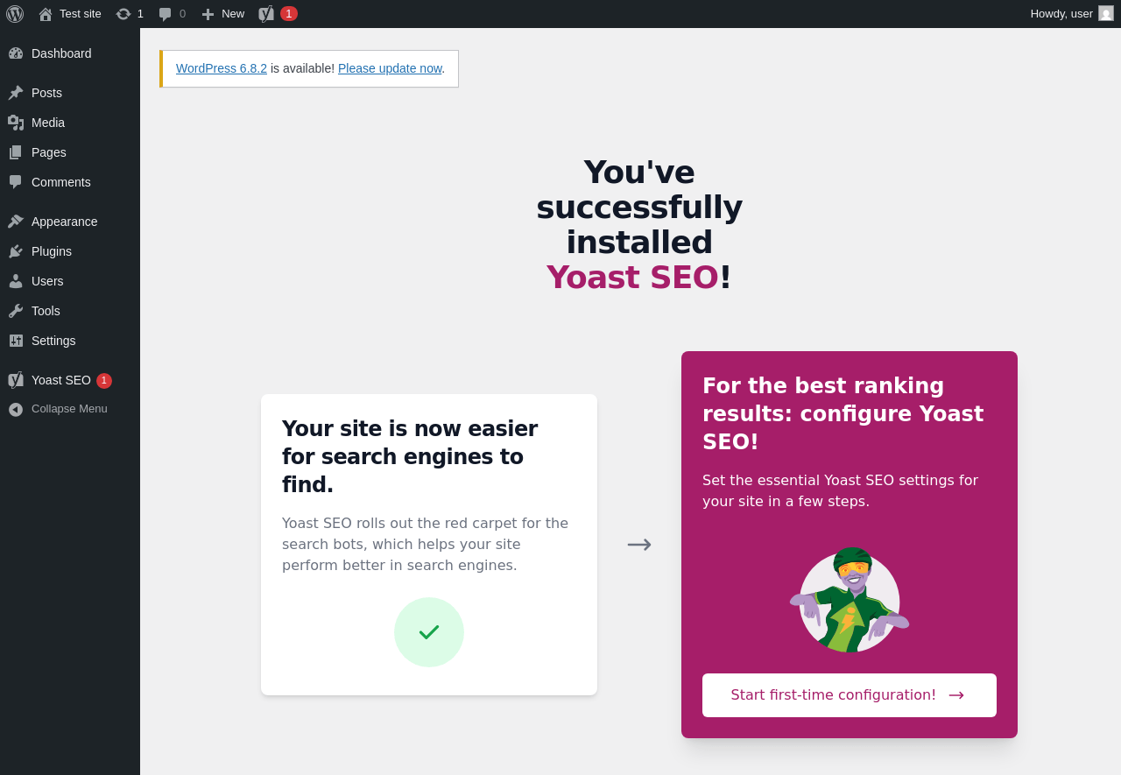This screenshot has height=775, width=1121.
Task: Click the Yoast mascot illustration
Action: (850, 600)
